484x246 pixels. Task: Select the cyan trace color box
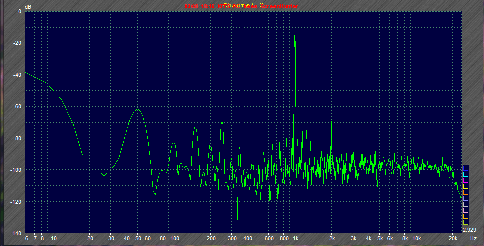click(x=466, y=174)
